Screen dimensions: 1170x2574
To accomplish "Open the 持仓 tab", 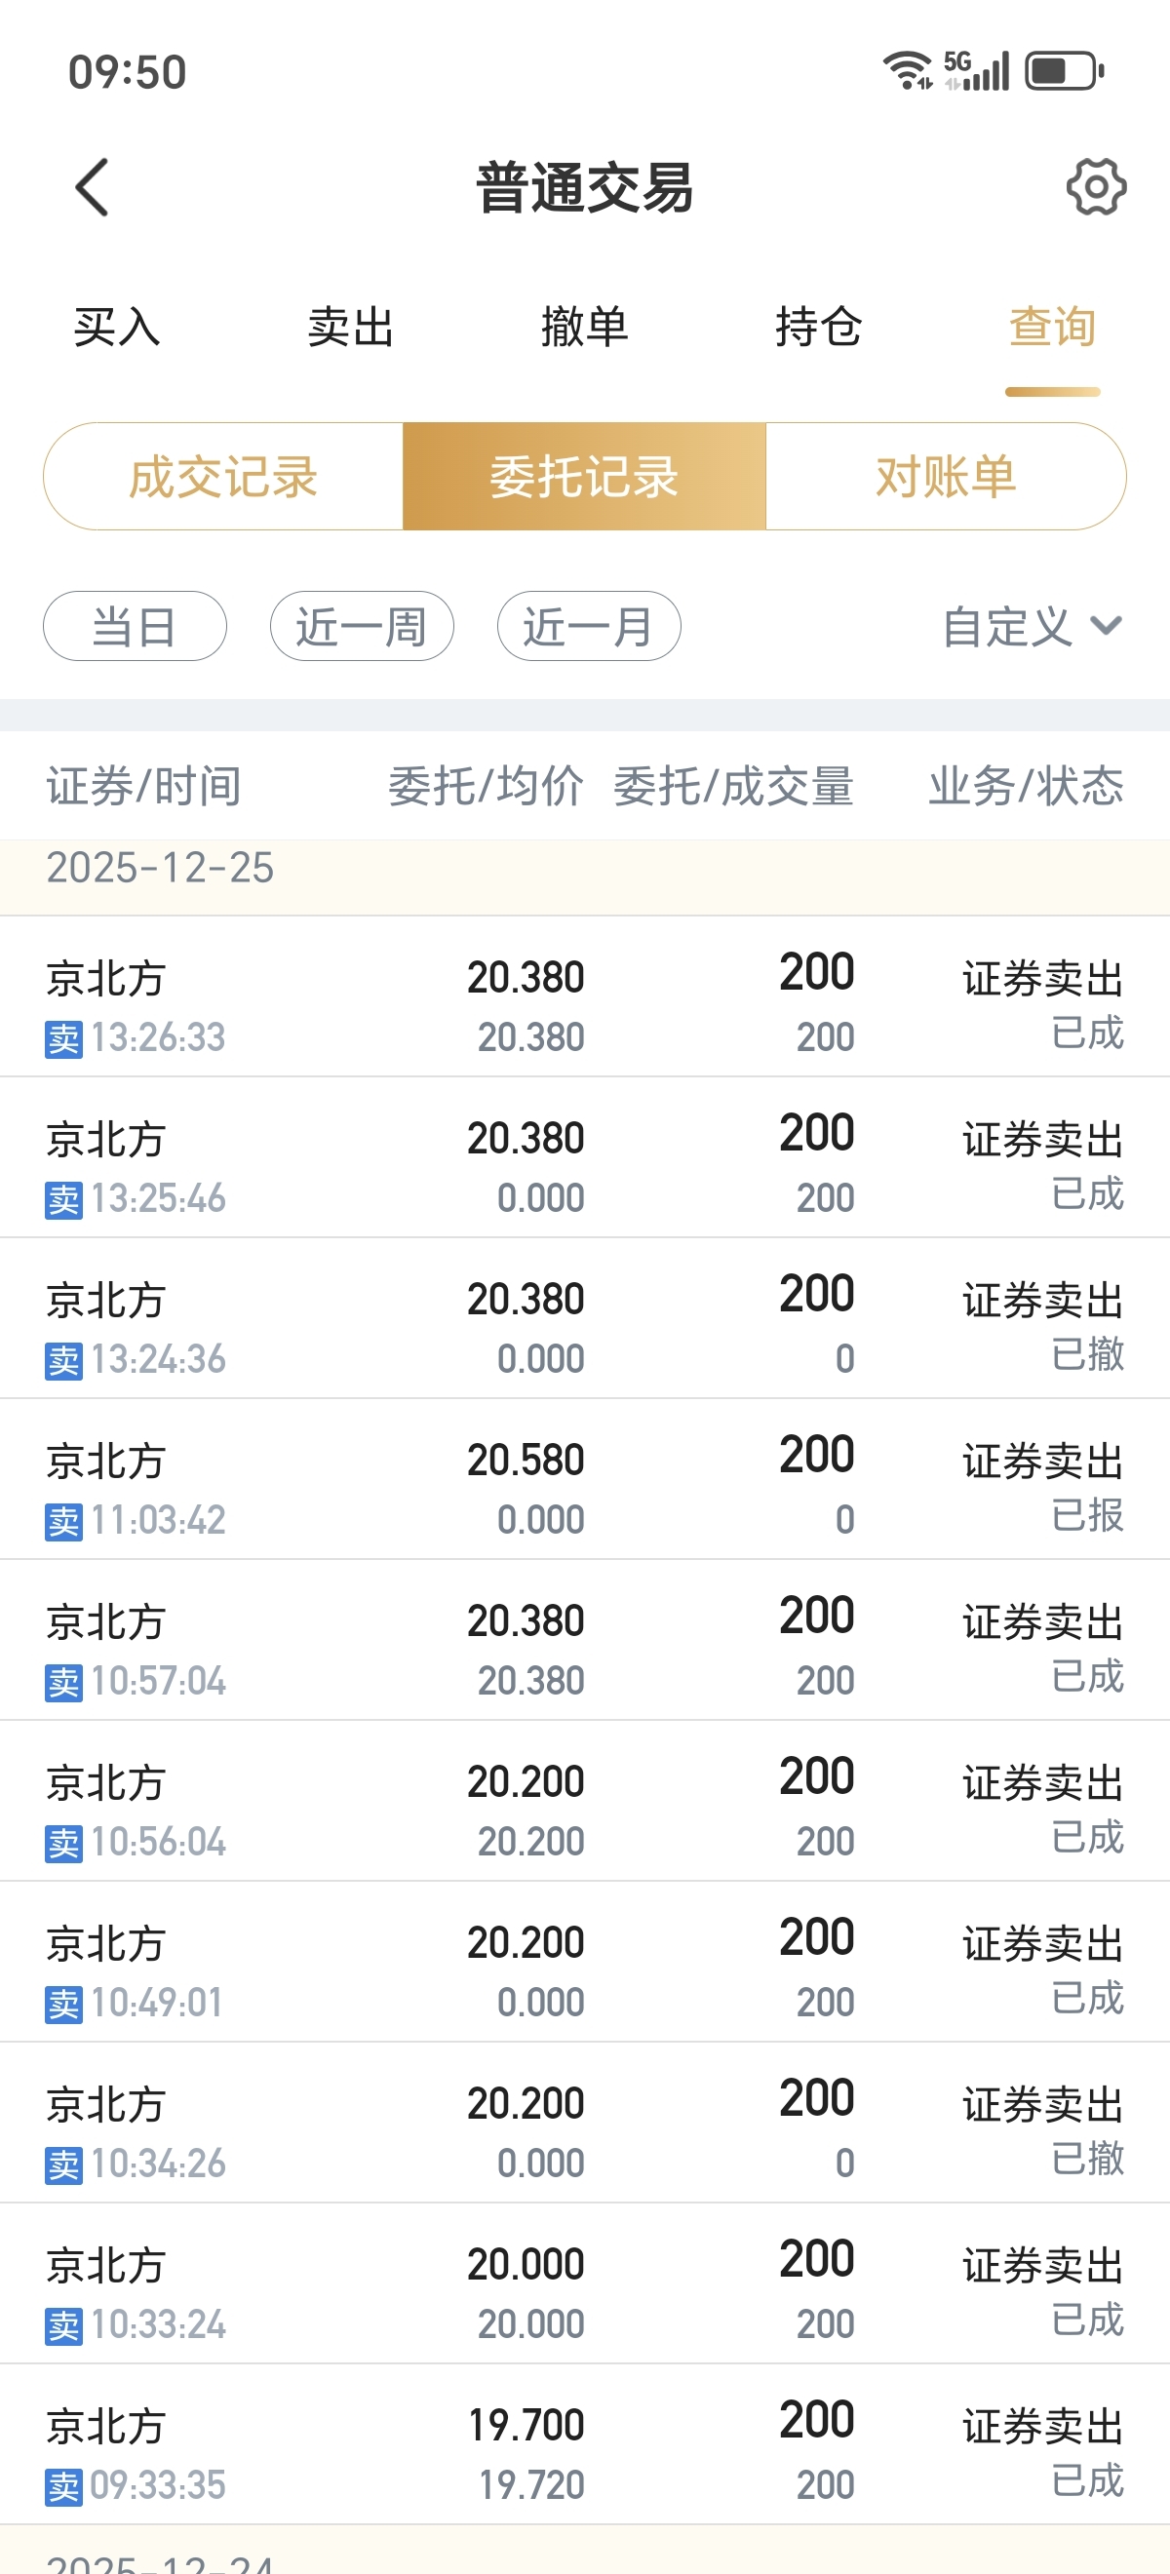I will pyautogui.click(x=818, y=327).
